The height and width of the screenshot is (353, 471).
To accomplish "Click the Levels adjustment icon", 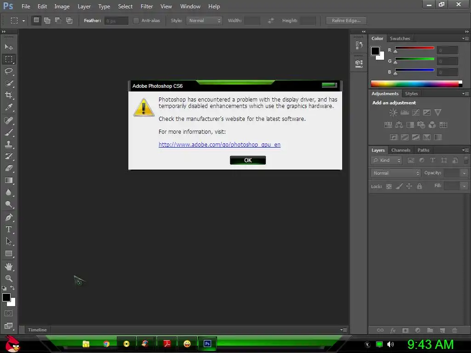I will click(405, 113).
